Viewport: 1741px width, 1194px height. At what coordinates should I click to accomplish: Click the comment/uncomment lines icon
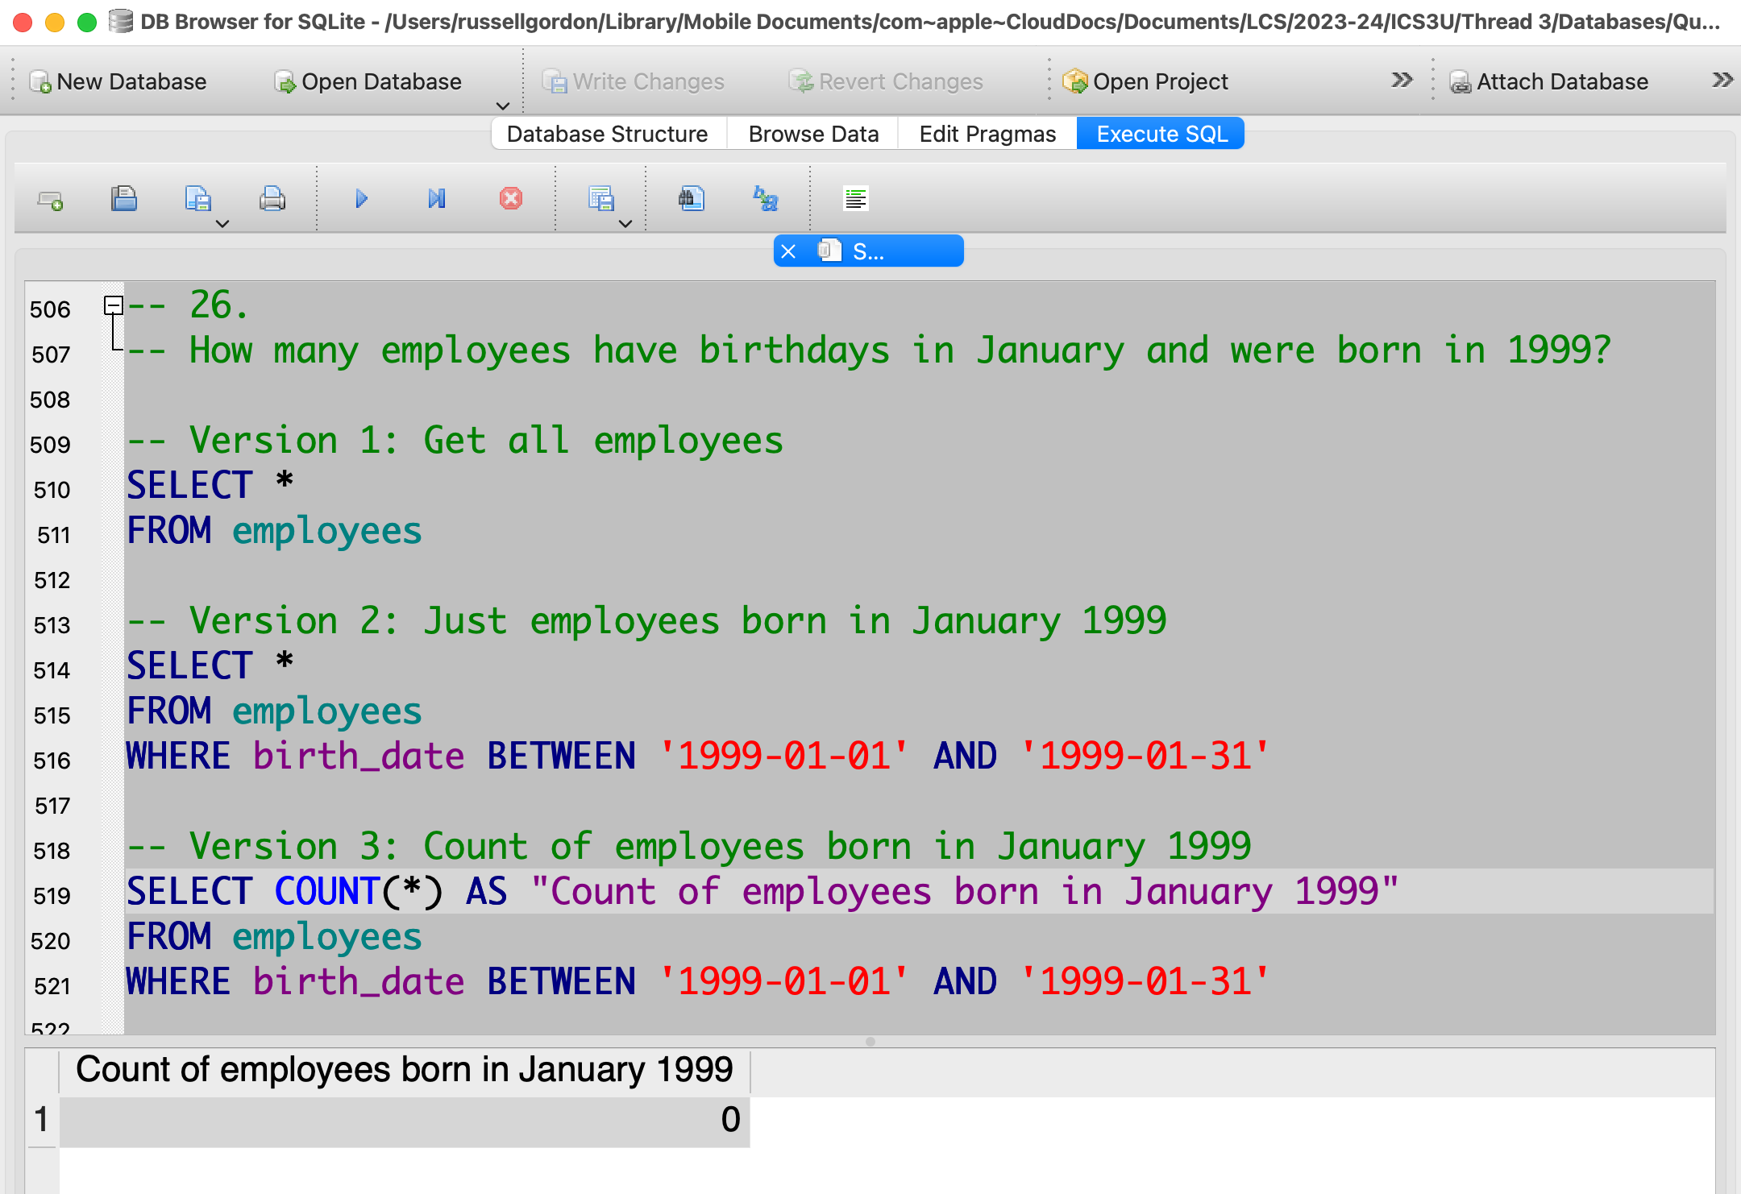(x=855, y=199)
